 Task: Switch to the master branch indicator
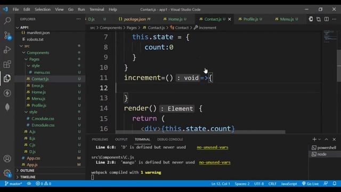click(x=13, y=183)
